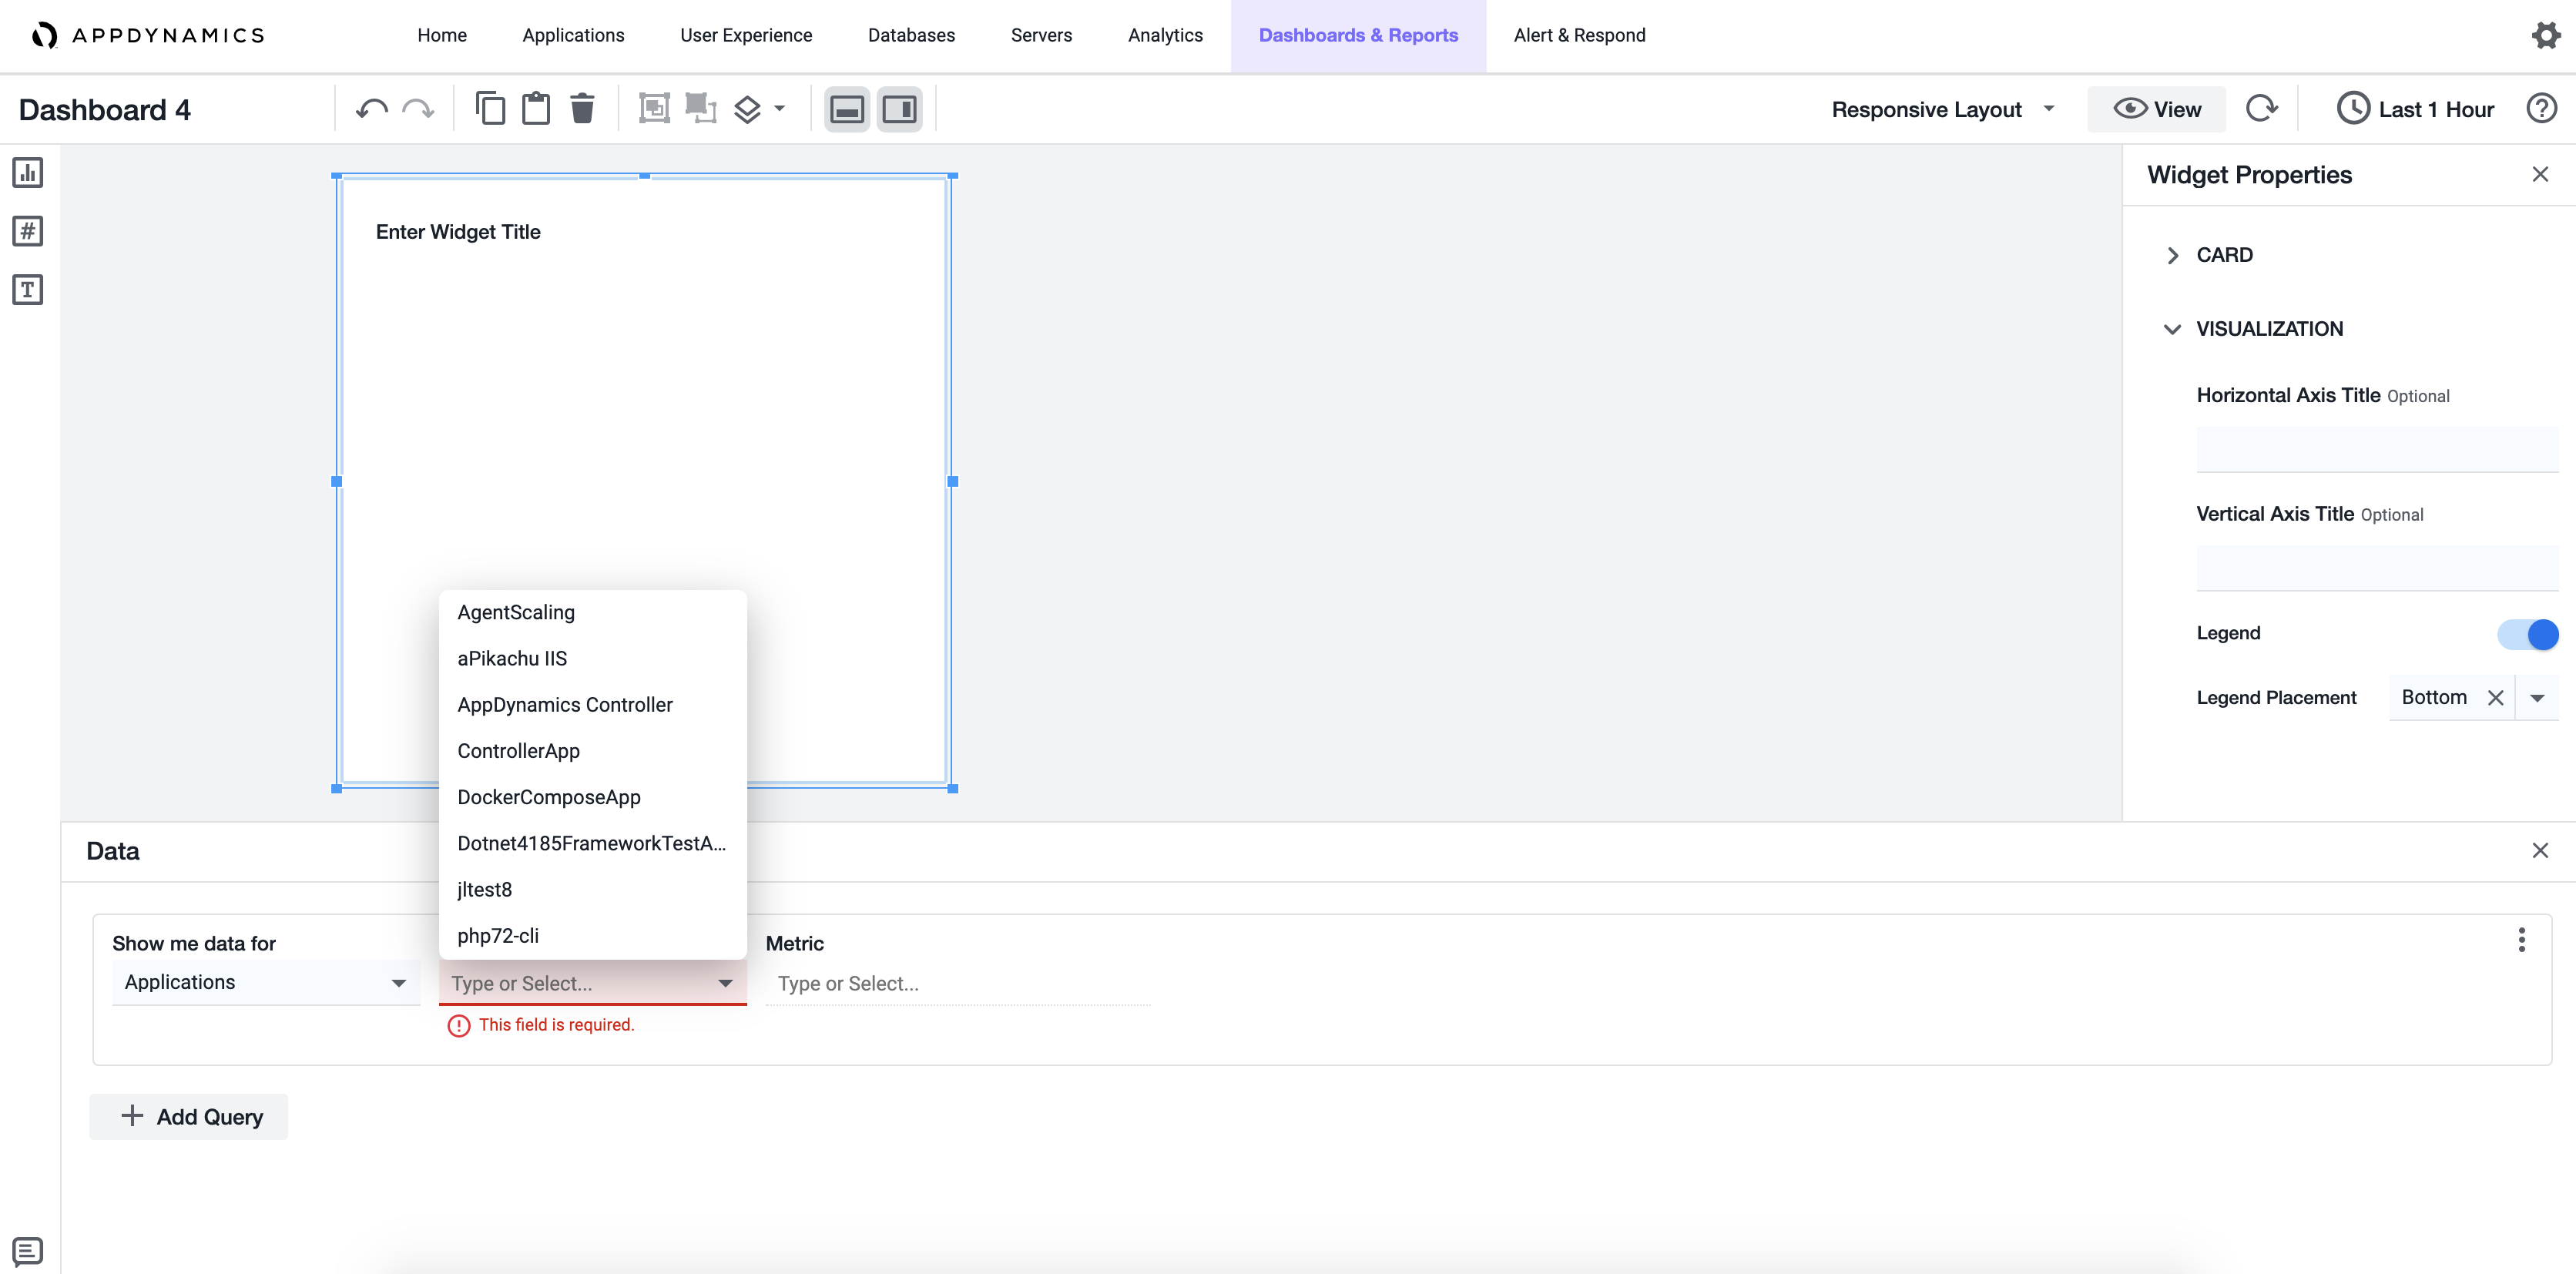Open Legend Placement dropdown arrow
This screenshot has height=1274, width=2576.
[2537, 698]
